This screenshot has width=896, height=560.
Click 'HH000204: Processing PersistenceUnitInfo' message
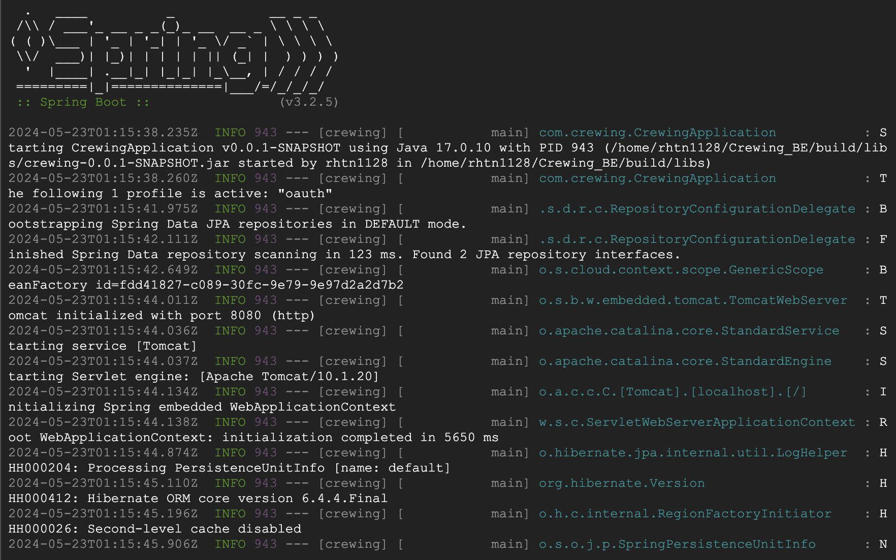(167, 468)
